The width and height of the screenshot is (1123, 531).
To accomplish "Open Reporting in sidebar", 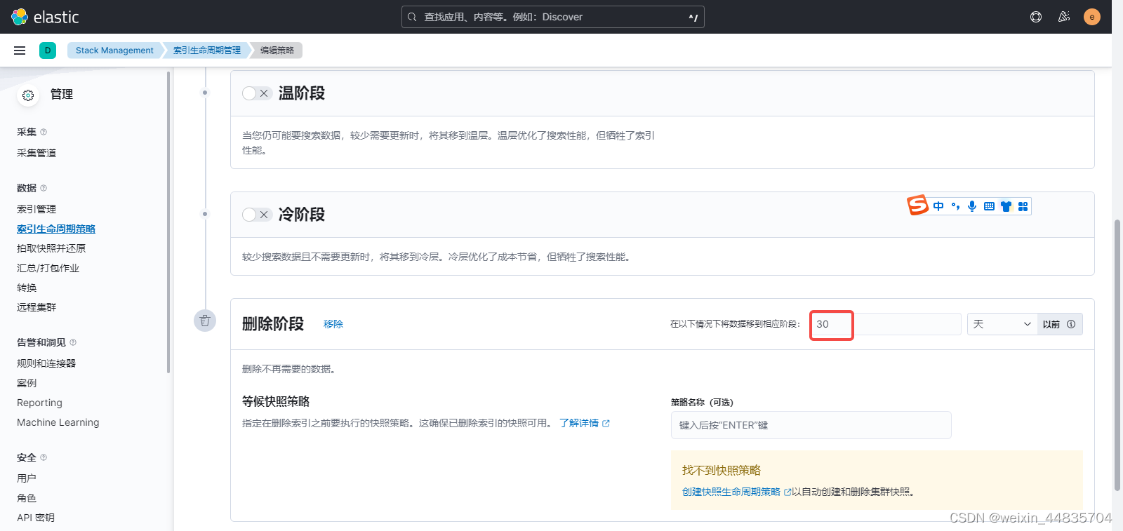I will tap(39, 403).
